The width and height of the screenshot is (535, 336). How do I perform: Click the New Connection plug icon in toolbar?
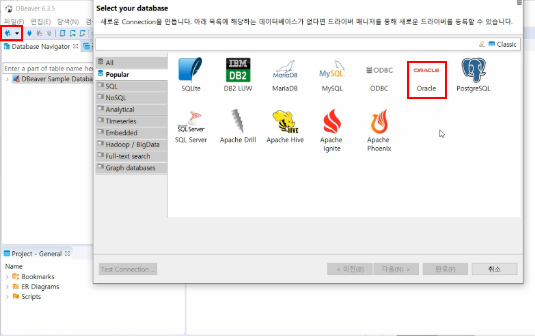[8, 33]
